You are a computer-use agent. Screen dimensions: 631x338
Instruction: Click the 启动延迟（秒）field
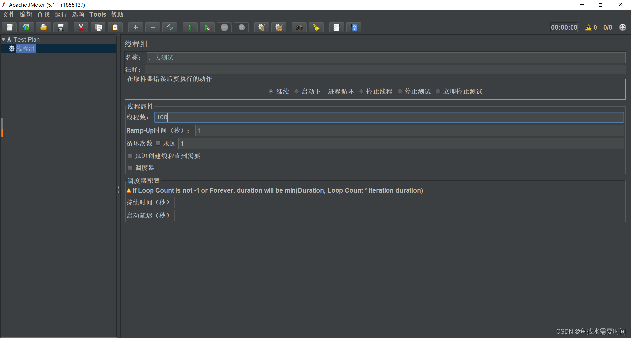pos(399,216)
